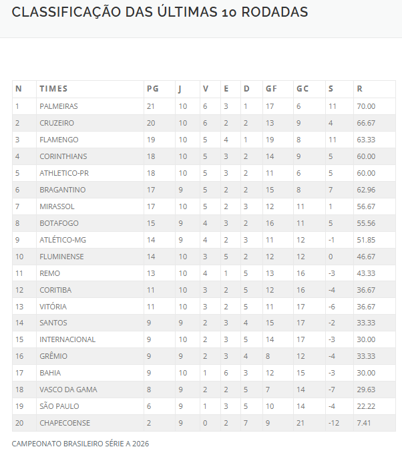The image size is (402, 451).
Task: Click ATHLETICO-PR in the table
Action: coord(64,173)
